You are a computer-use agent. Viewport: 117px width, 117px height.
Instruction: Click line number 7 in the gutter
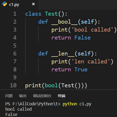[15, 62]
